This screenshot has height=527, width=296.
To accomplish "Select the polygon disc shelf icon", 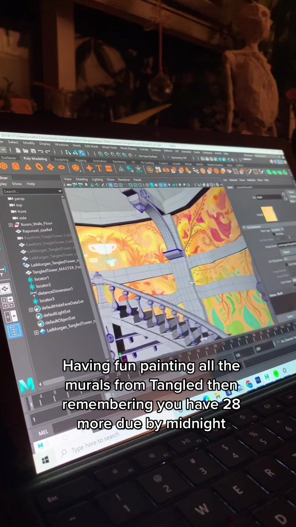I will (x=62, y=168).
